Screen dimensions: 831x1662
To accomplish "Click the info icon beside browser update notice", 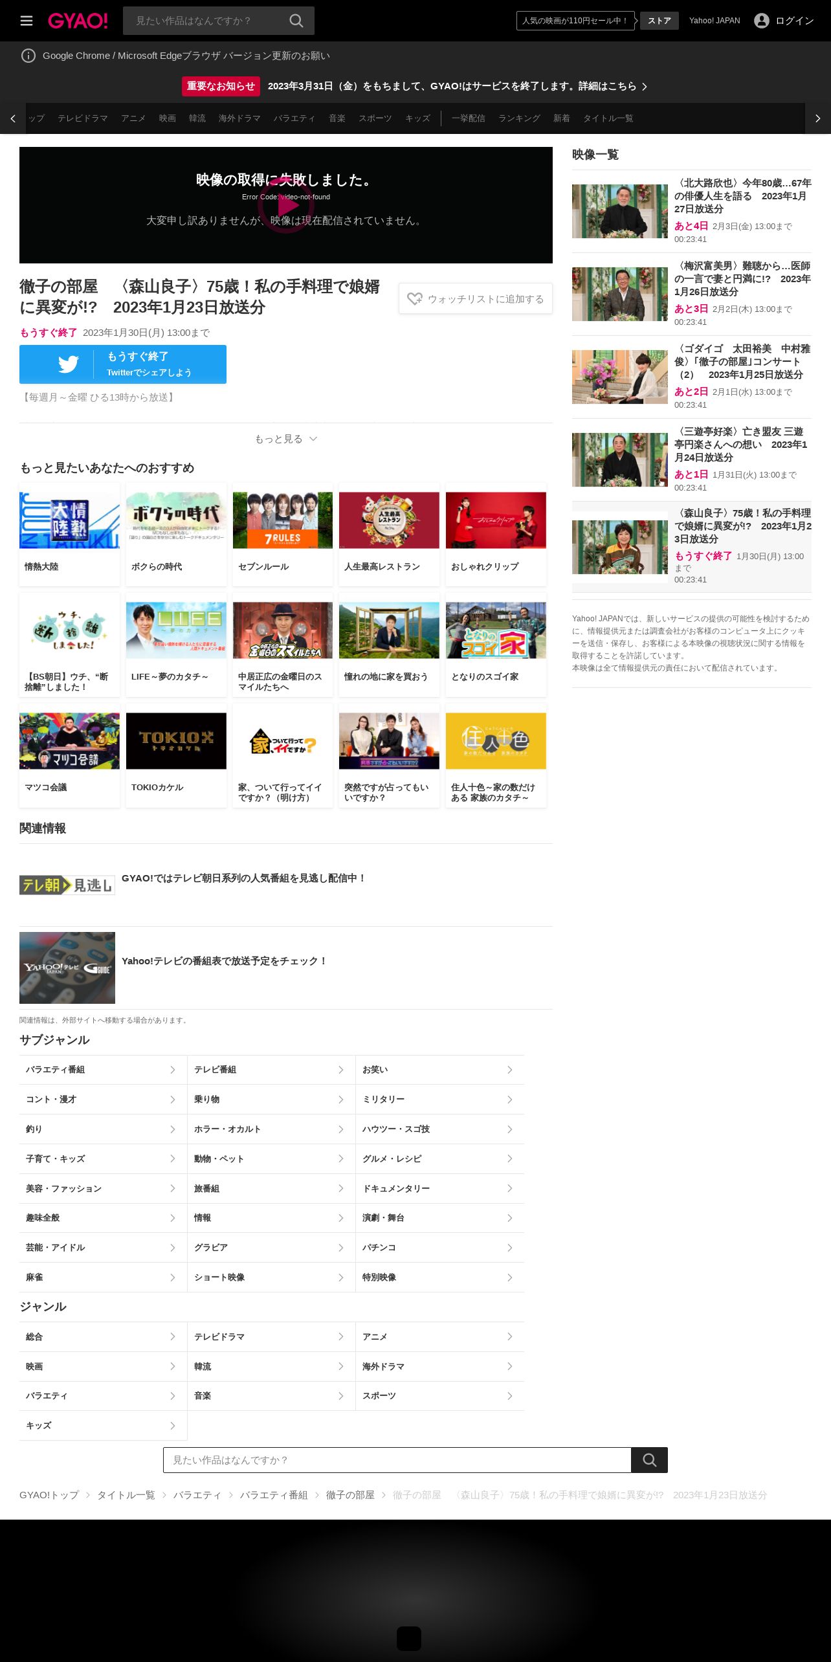I will tap(28, 56).
